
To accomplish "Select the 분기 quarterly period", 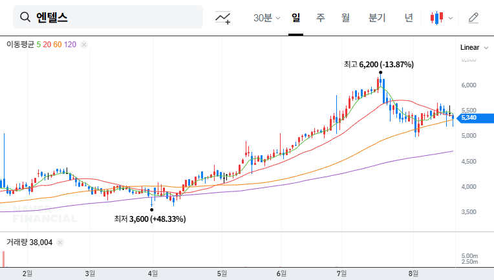I will click(376, 18).
